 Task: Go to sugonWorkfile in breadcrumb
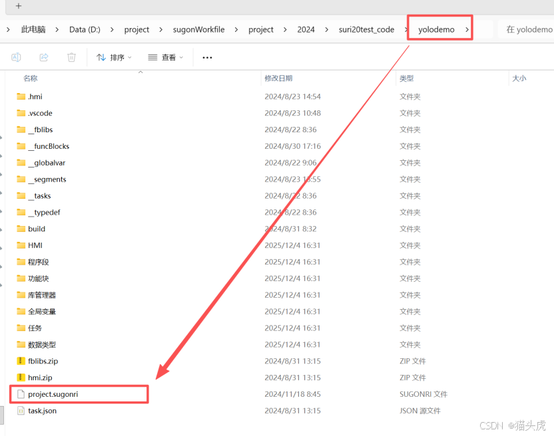point(198,30)
